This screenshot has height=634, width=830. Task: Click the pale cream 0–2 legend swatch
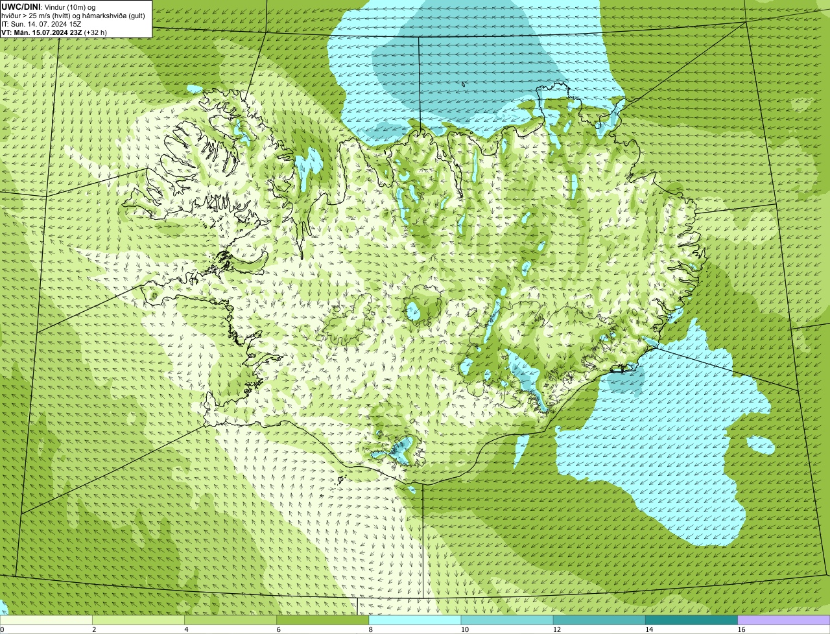coord(46,620)
